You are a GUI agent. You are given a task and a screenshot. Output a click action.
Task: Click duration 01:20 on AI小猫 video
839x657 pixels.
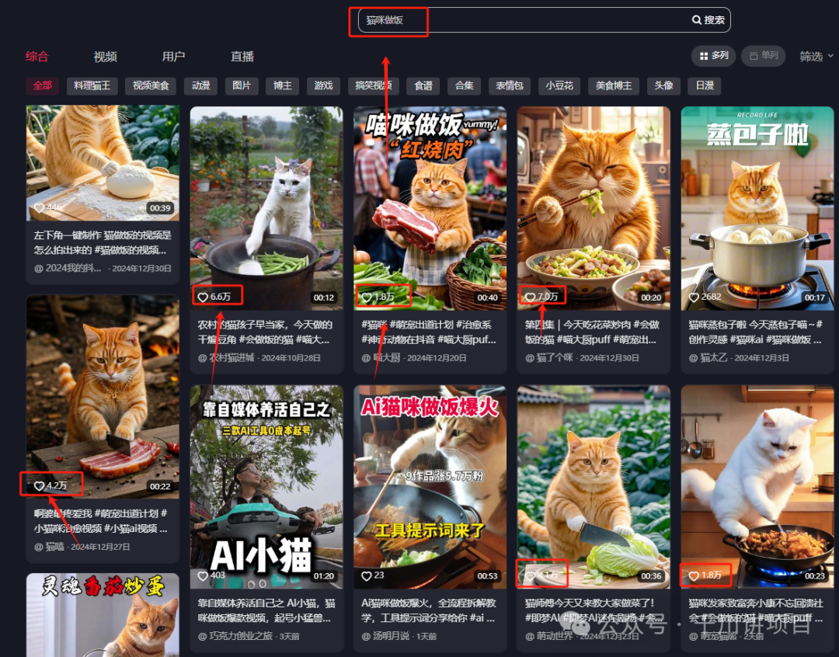[x=324, y=576]
